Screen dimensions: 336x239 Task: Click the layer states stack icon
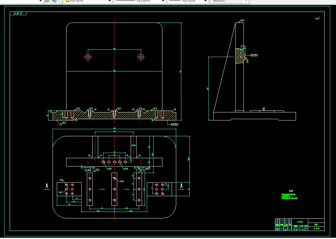(x=54, y=1)
